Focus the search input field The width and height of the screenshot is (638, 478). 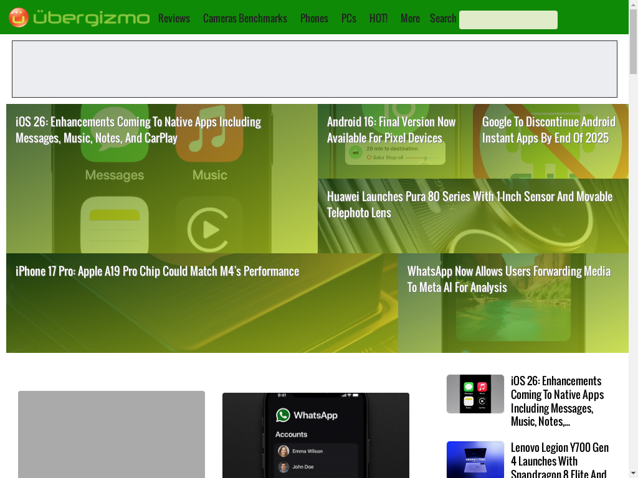[508, 20]
